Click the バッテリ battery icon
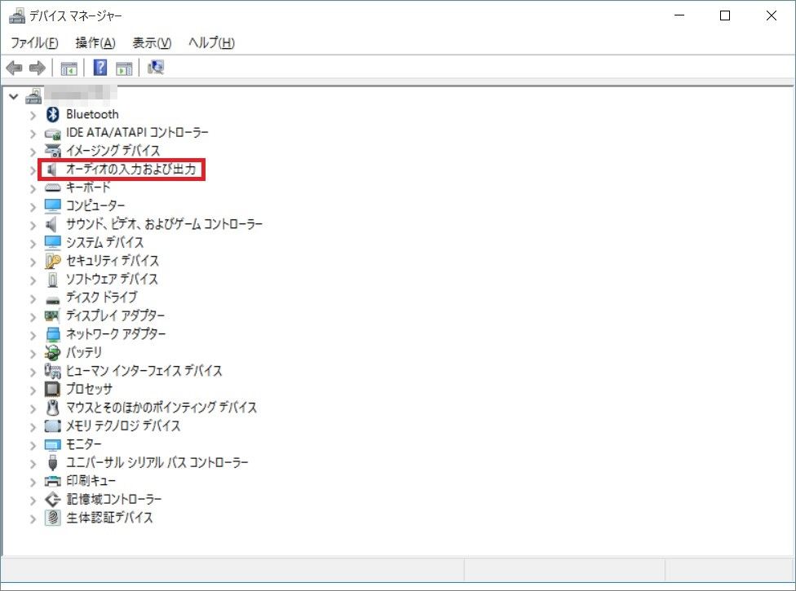The width and height of the screenshot is (796, 591). pyautogui.click(x=53, y=352)
